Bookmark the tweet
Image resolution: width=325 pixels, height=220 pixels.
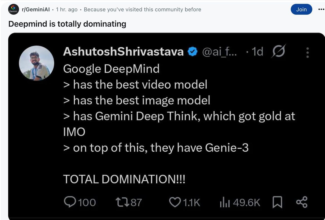277,202
